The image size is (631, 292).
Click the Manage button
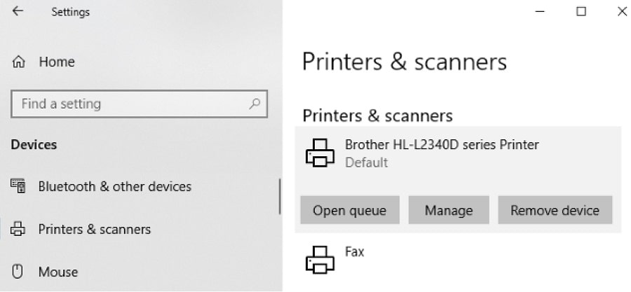click(x=449, y=210)
